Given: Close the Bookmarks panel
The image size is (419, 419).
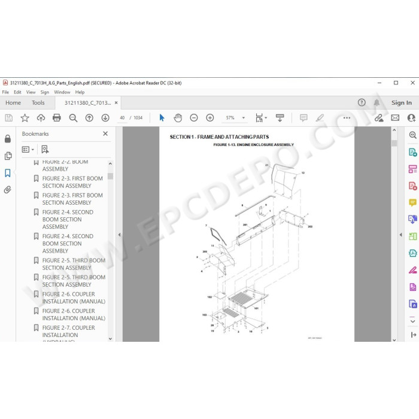Looking at the screenshot, I should 105,133.
